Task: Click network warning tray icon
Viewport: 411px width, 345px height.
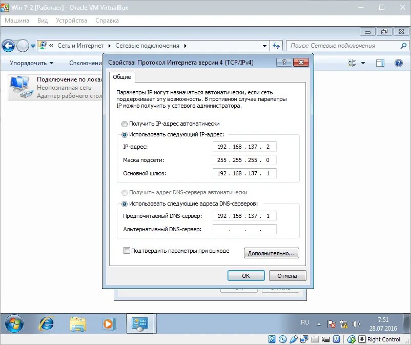Action: click(x=344, y=324)
